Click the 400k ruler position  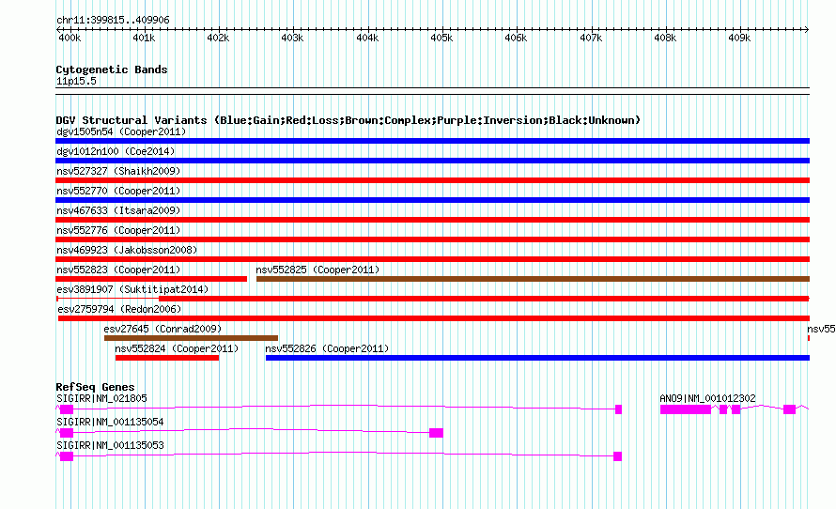[x=70, y=38]
